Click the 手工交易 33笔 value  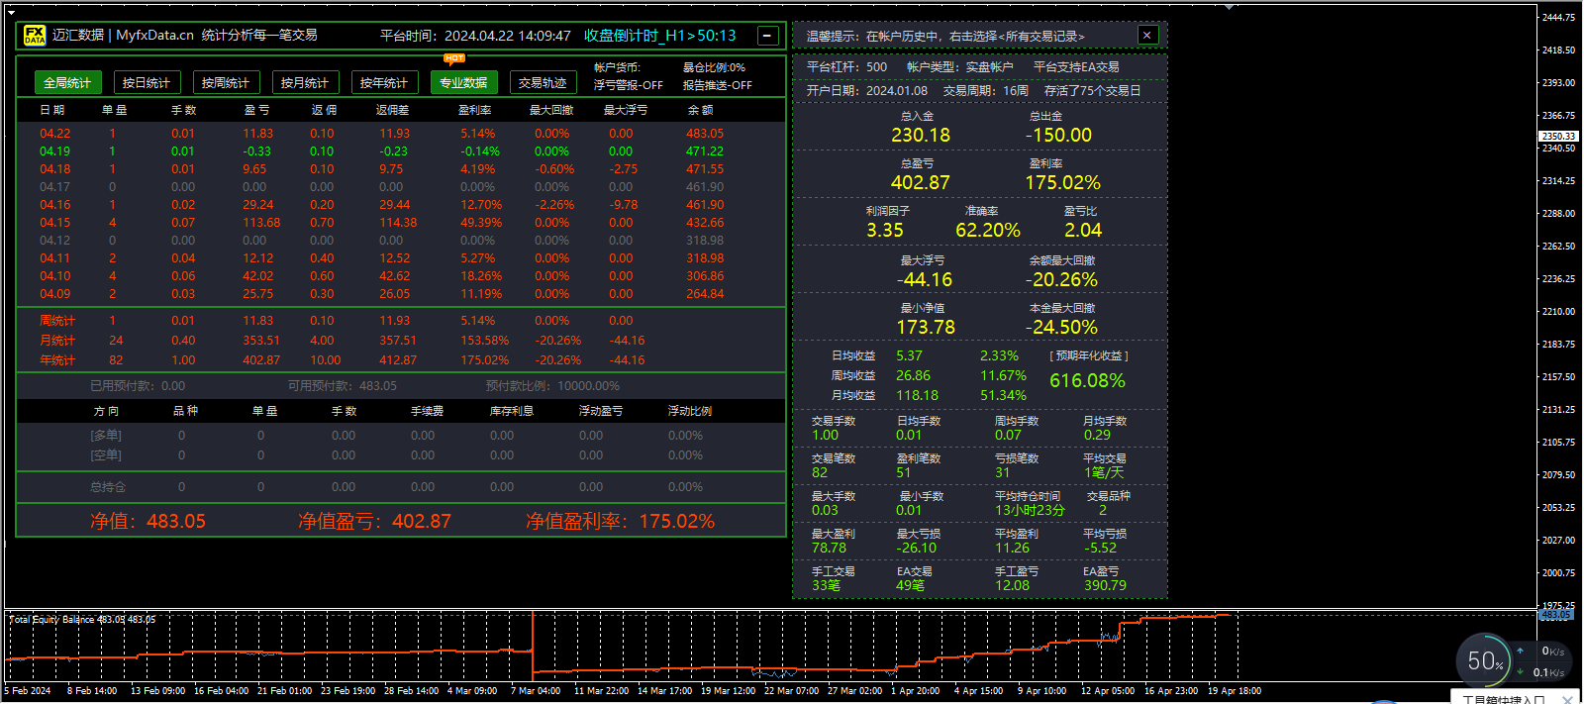(x=826, y=586)
